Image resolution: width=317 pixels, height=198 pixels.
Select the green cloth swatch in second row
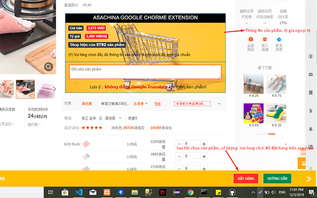pos(86,156)
